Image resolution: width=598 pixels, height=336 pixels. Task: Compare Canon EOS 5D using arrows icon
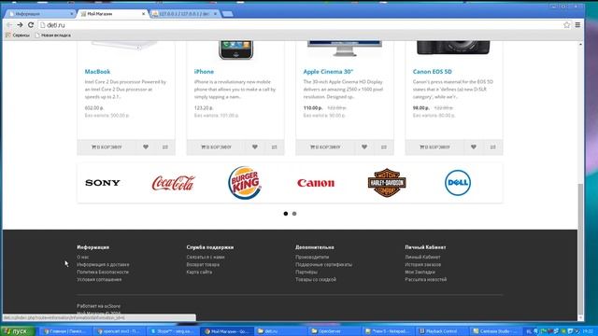492,147
